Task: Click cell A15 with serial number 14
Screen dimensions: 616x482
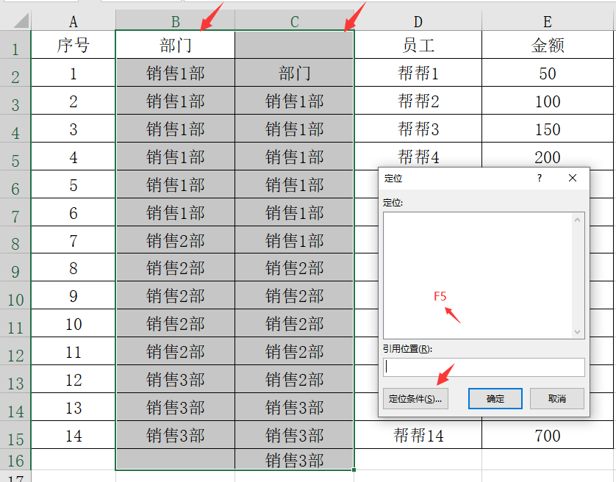Action: (x=73, y=435)
